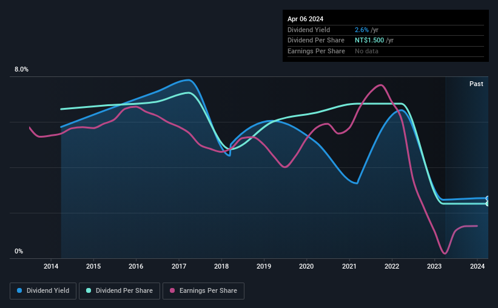Click the NT$1.500 dividend per share value
This screenshot has width=498, height=308.
[x=369, y=41]
